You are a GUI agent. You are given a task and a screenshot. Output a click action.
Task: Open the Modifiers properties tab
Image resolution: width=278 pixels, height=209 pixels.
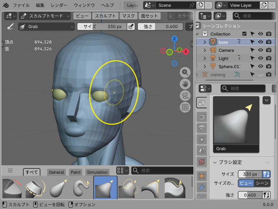coord(202,187)
